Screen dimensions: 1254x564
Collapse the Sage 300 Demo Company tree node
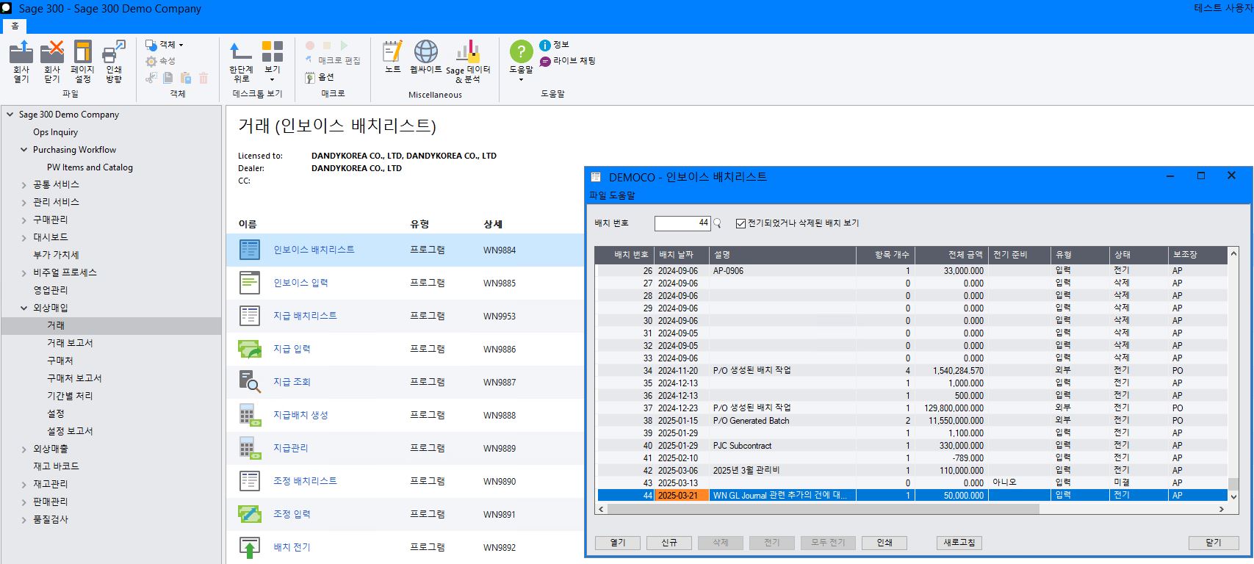click(x=10, y=115)
